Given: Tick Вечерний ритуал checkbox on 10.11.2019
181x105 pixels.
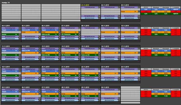Looking at the screenshot, I should [139, 36].
